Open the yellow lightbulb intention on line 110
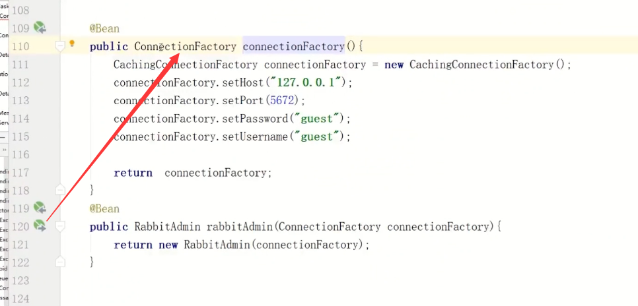Image resolution: width=638 pixels, height=306 pixels. click(x=72, y=43)
